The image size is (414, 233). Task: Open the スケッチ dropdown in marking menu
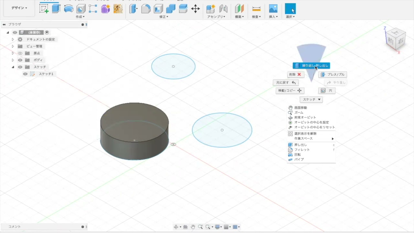311,99
